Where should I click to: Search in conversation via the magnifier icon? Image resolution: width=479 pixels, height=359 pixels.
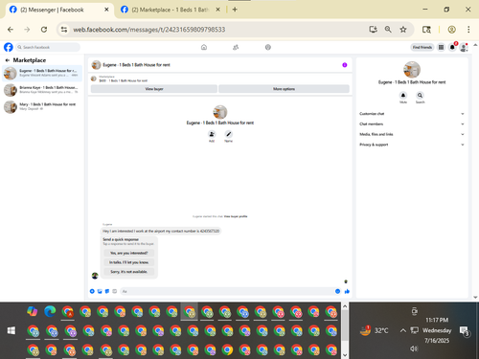tap(420, 95)
